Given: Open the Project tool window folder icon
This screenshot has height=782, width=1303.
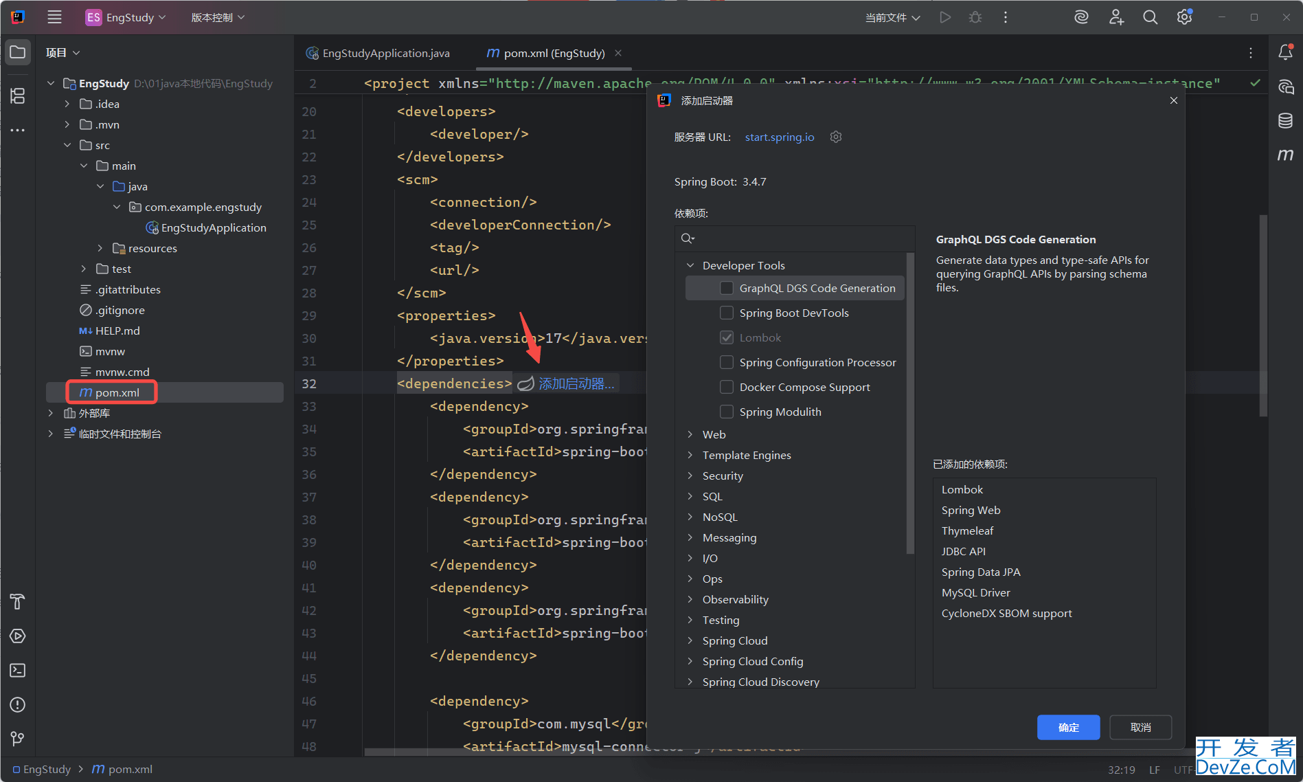Looking at the screenshot, I should click(x=18, y=52).
